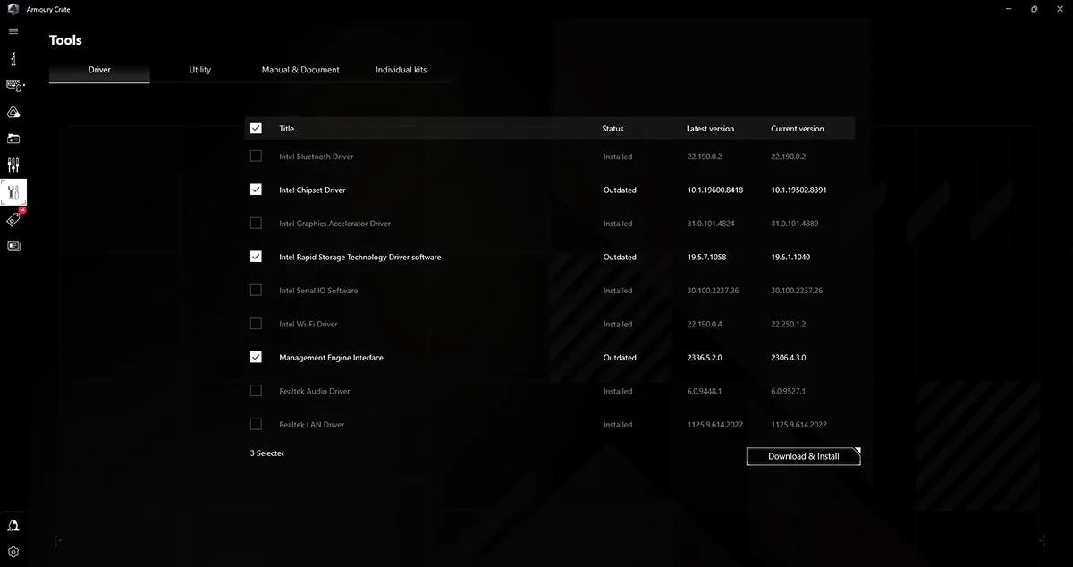Select the Realtek LAN Driver title
This screenshot has width=1073, height=567.
tap(311, 425)
